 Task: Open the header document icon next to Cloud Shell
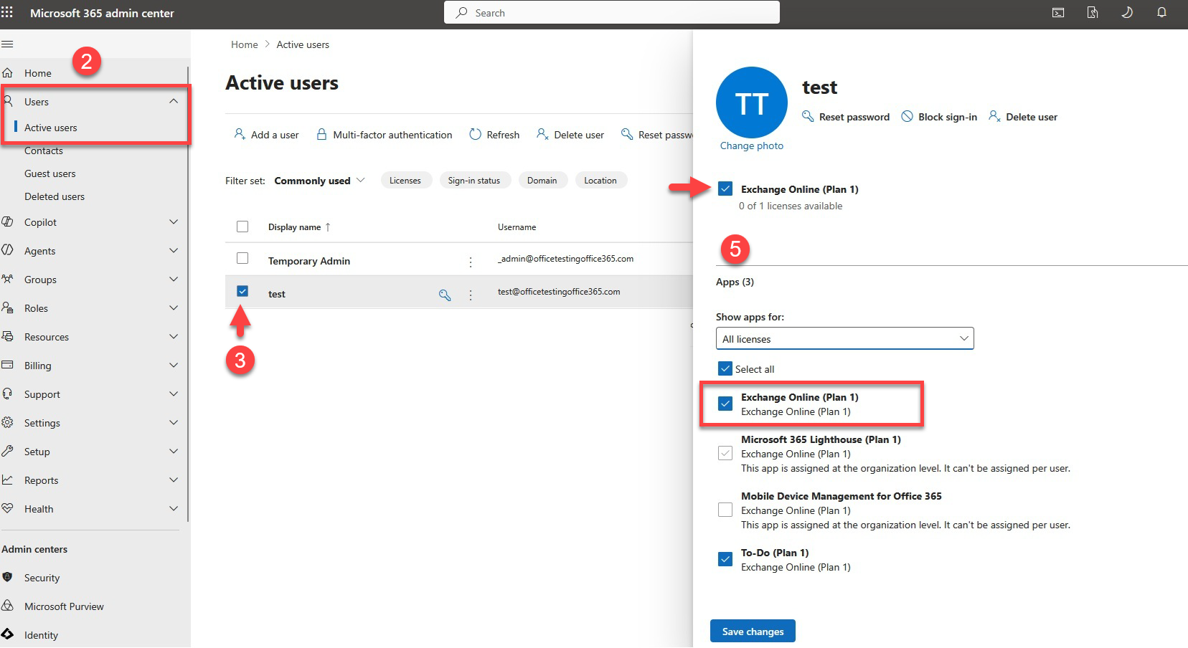1093,12
